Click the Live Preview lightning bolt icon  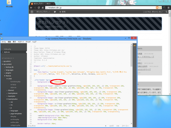(134, 45)
